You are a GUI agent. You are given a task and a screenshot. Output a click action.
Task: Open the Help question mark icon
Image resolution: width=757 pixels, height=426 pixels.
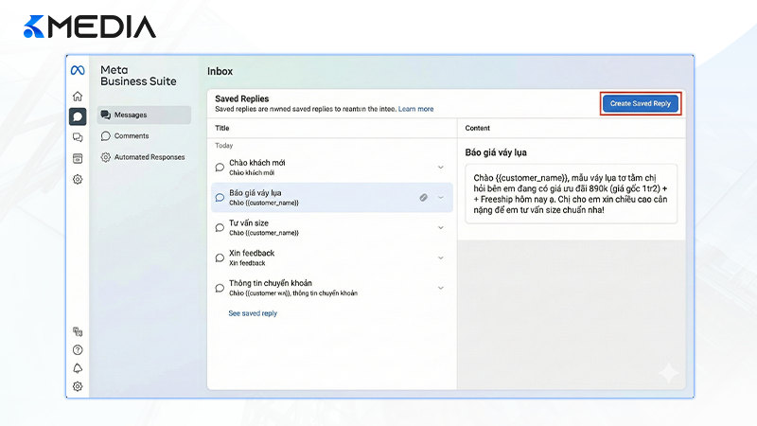(78, 349)
